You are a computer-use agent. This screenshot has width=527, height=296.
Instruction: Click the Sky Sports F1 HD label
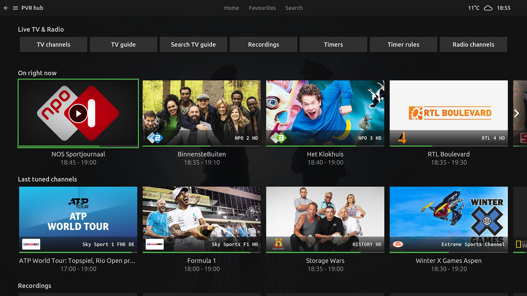[235, 244]
